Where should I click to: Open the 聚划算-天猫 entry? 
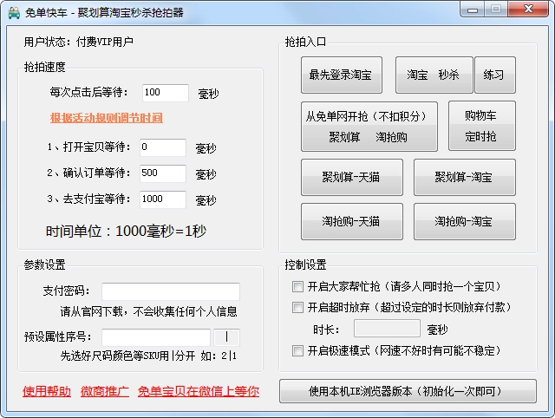(x=352, y=177)
